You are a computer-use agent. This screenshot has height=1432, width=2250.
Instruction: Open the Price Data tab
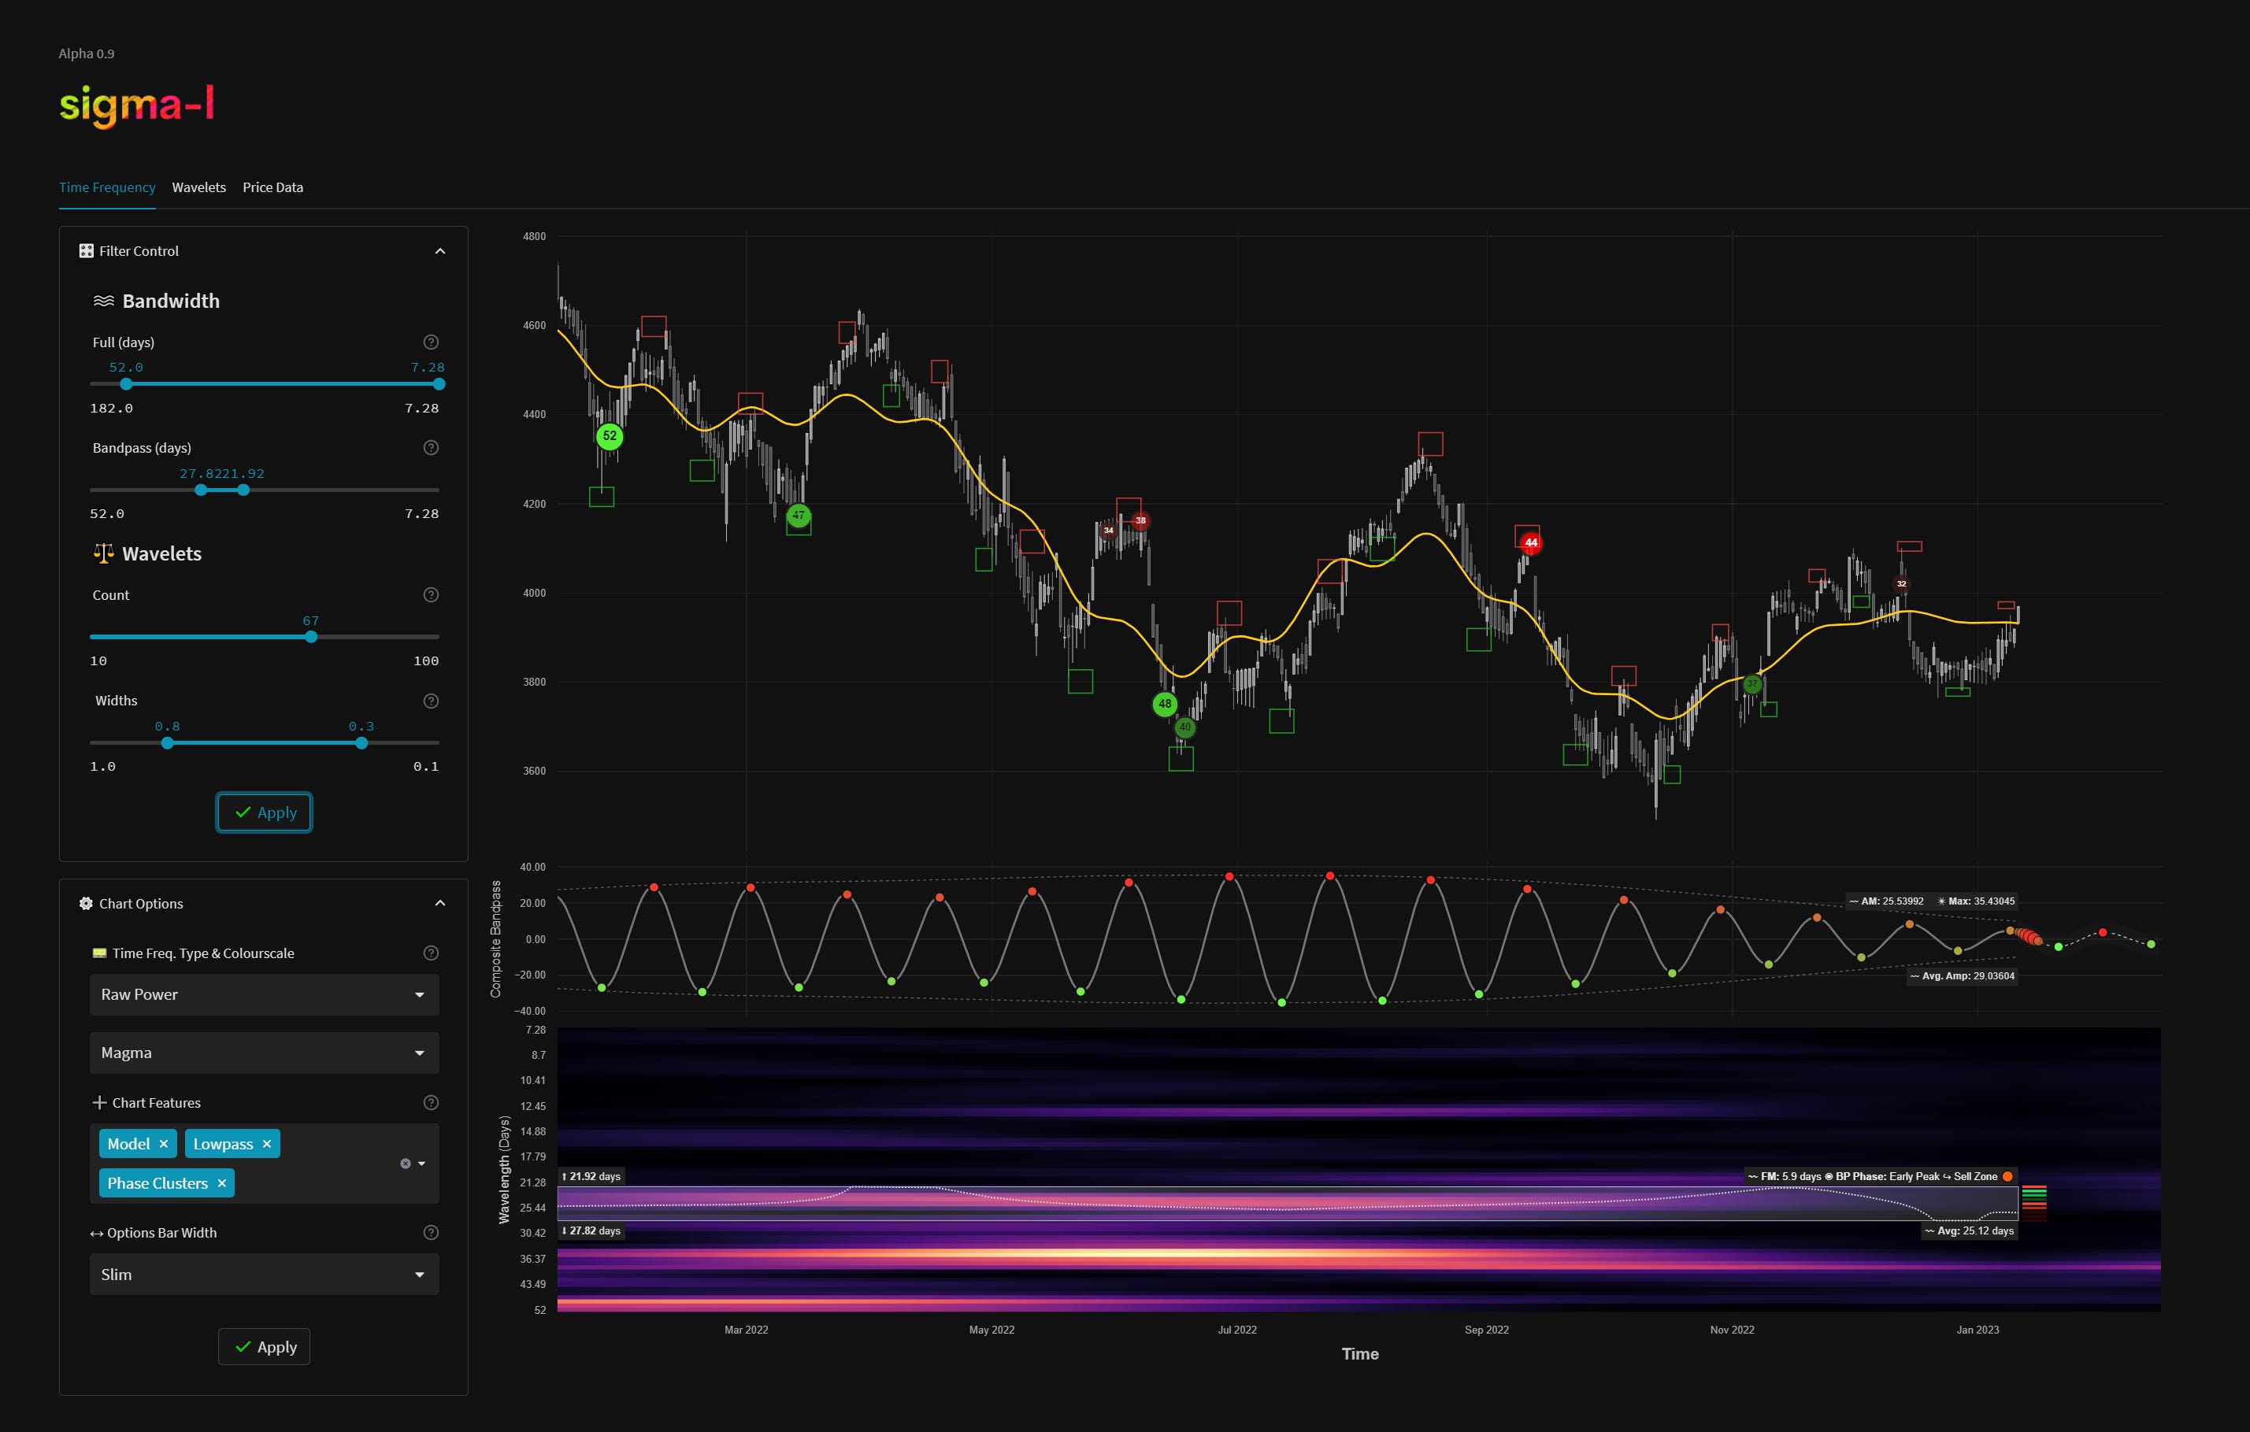point(272,187)
